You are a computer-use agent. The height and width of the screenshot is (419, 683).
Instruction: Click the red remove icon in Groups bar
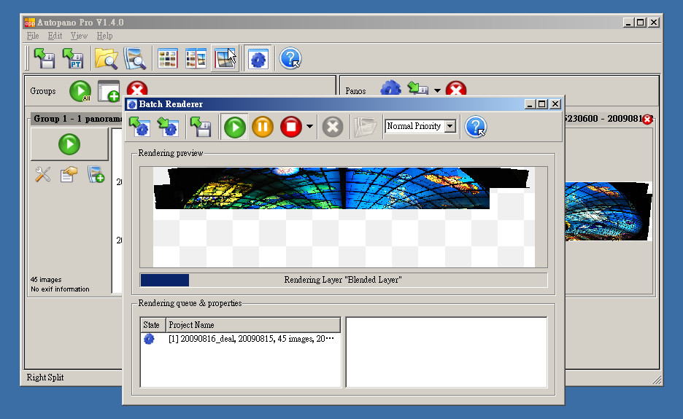[137, 89]
